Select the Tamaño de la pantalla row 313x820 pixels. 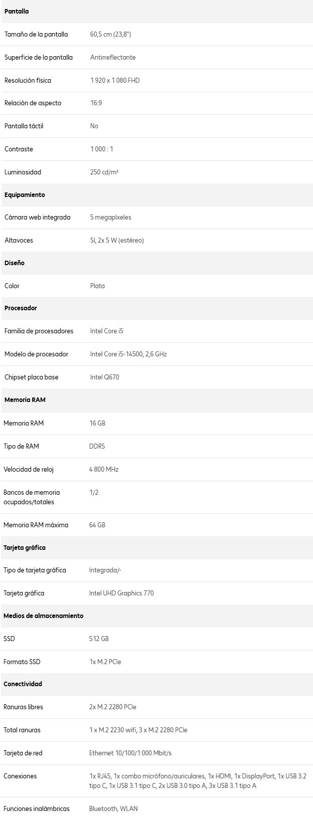point(156,35)
